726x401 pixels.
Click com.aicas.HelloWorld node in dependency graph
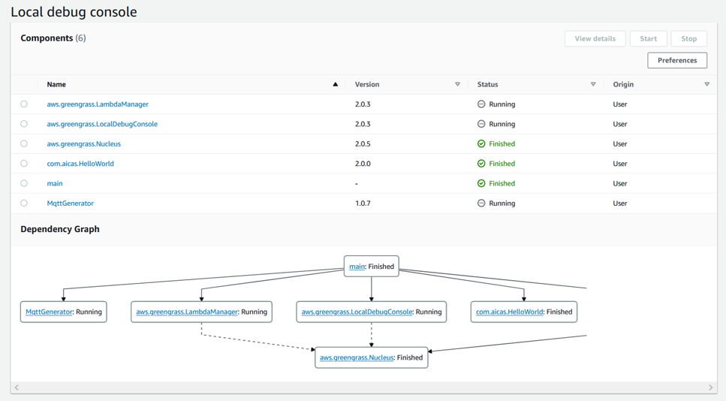click(524, 312)
